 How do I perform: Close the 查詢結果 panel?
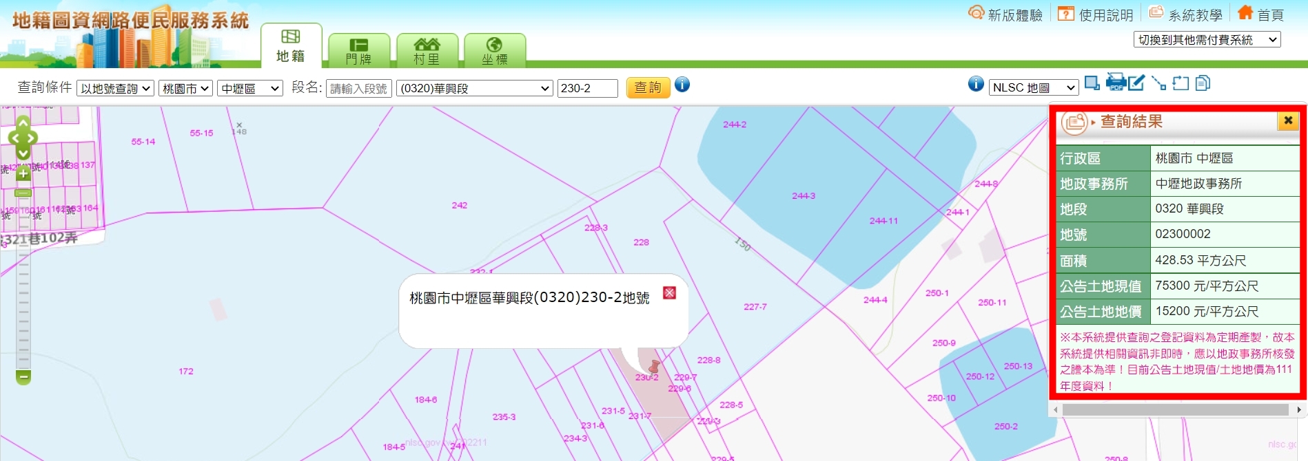(x=1287, y=121)
